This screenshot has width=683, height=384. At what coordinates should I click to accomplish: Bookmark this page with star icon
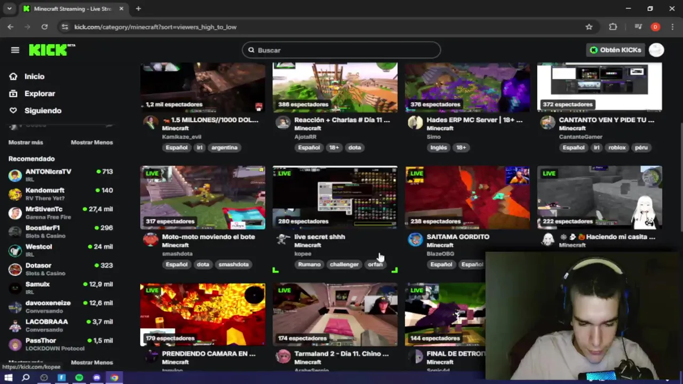coord(589,27)
